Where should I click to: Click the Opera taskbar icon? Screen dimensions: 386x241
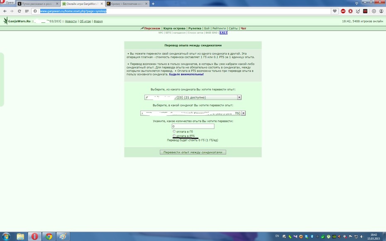[34, 236]
